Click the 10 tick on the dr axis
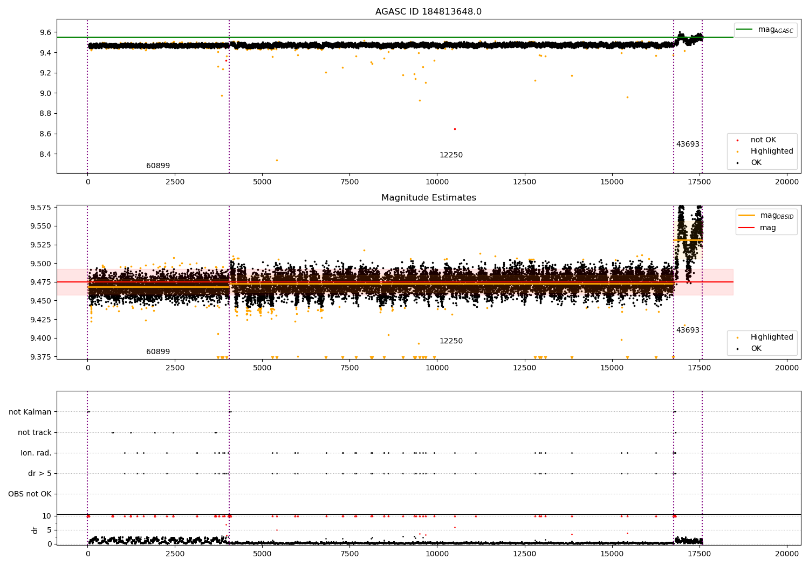This screenshot has width=809, height=566. click(x=47, y=516)
